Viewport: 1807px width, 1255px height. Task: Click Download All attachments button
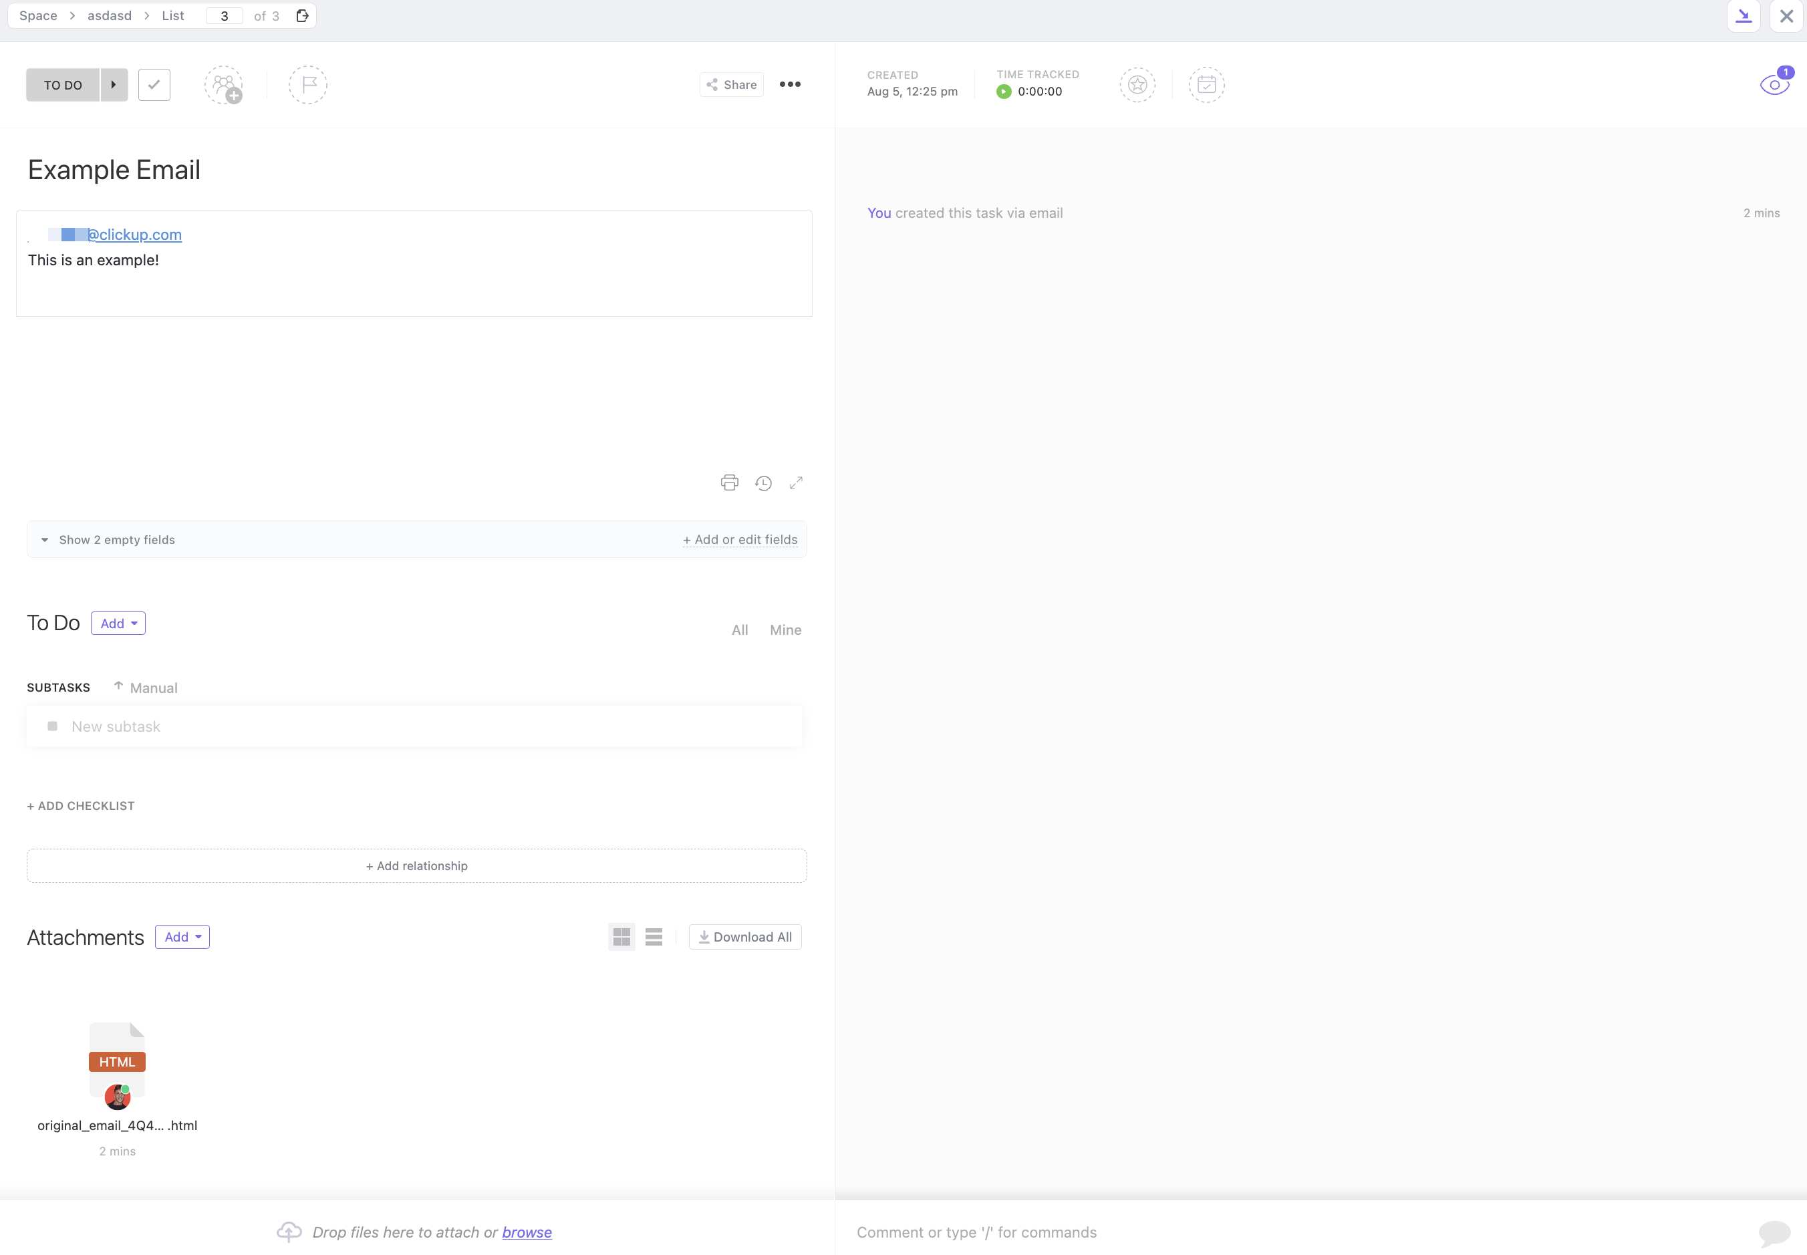[744, 936]
